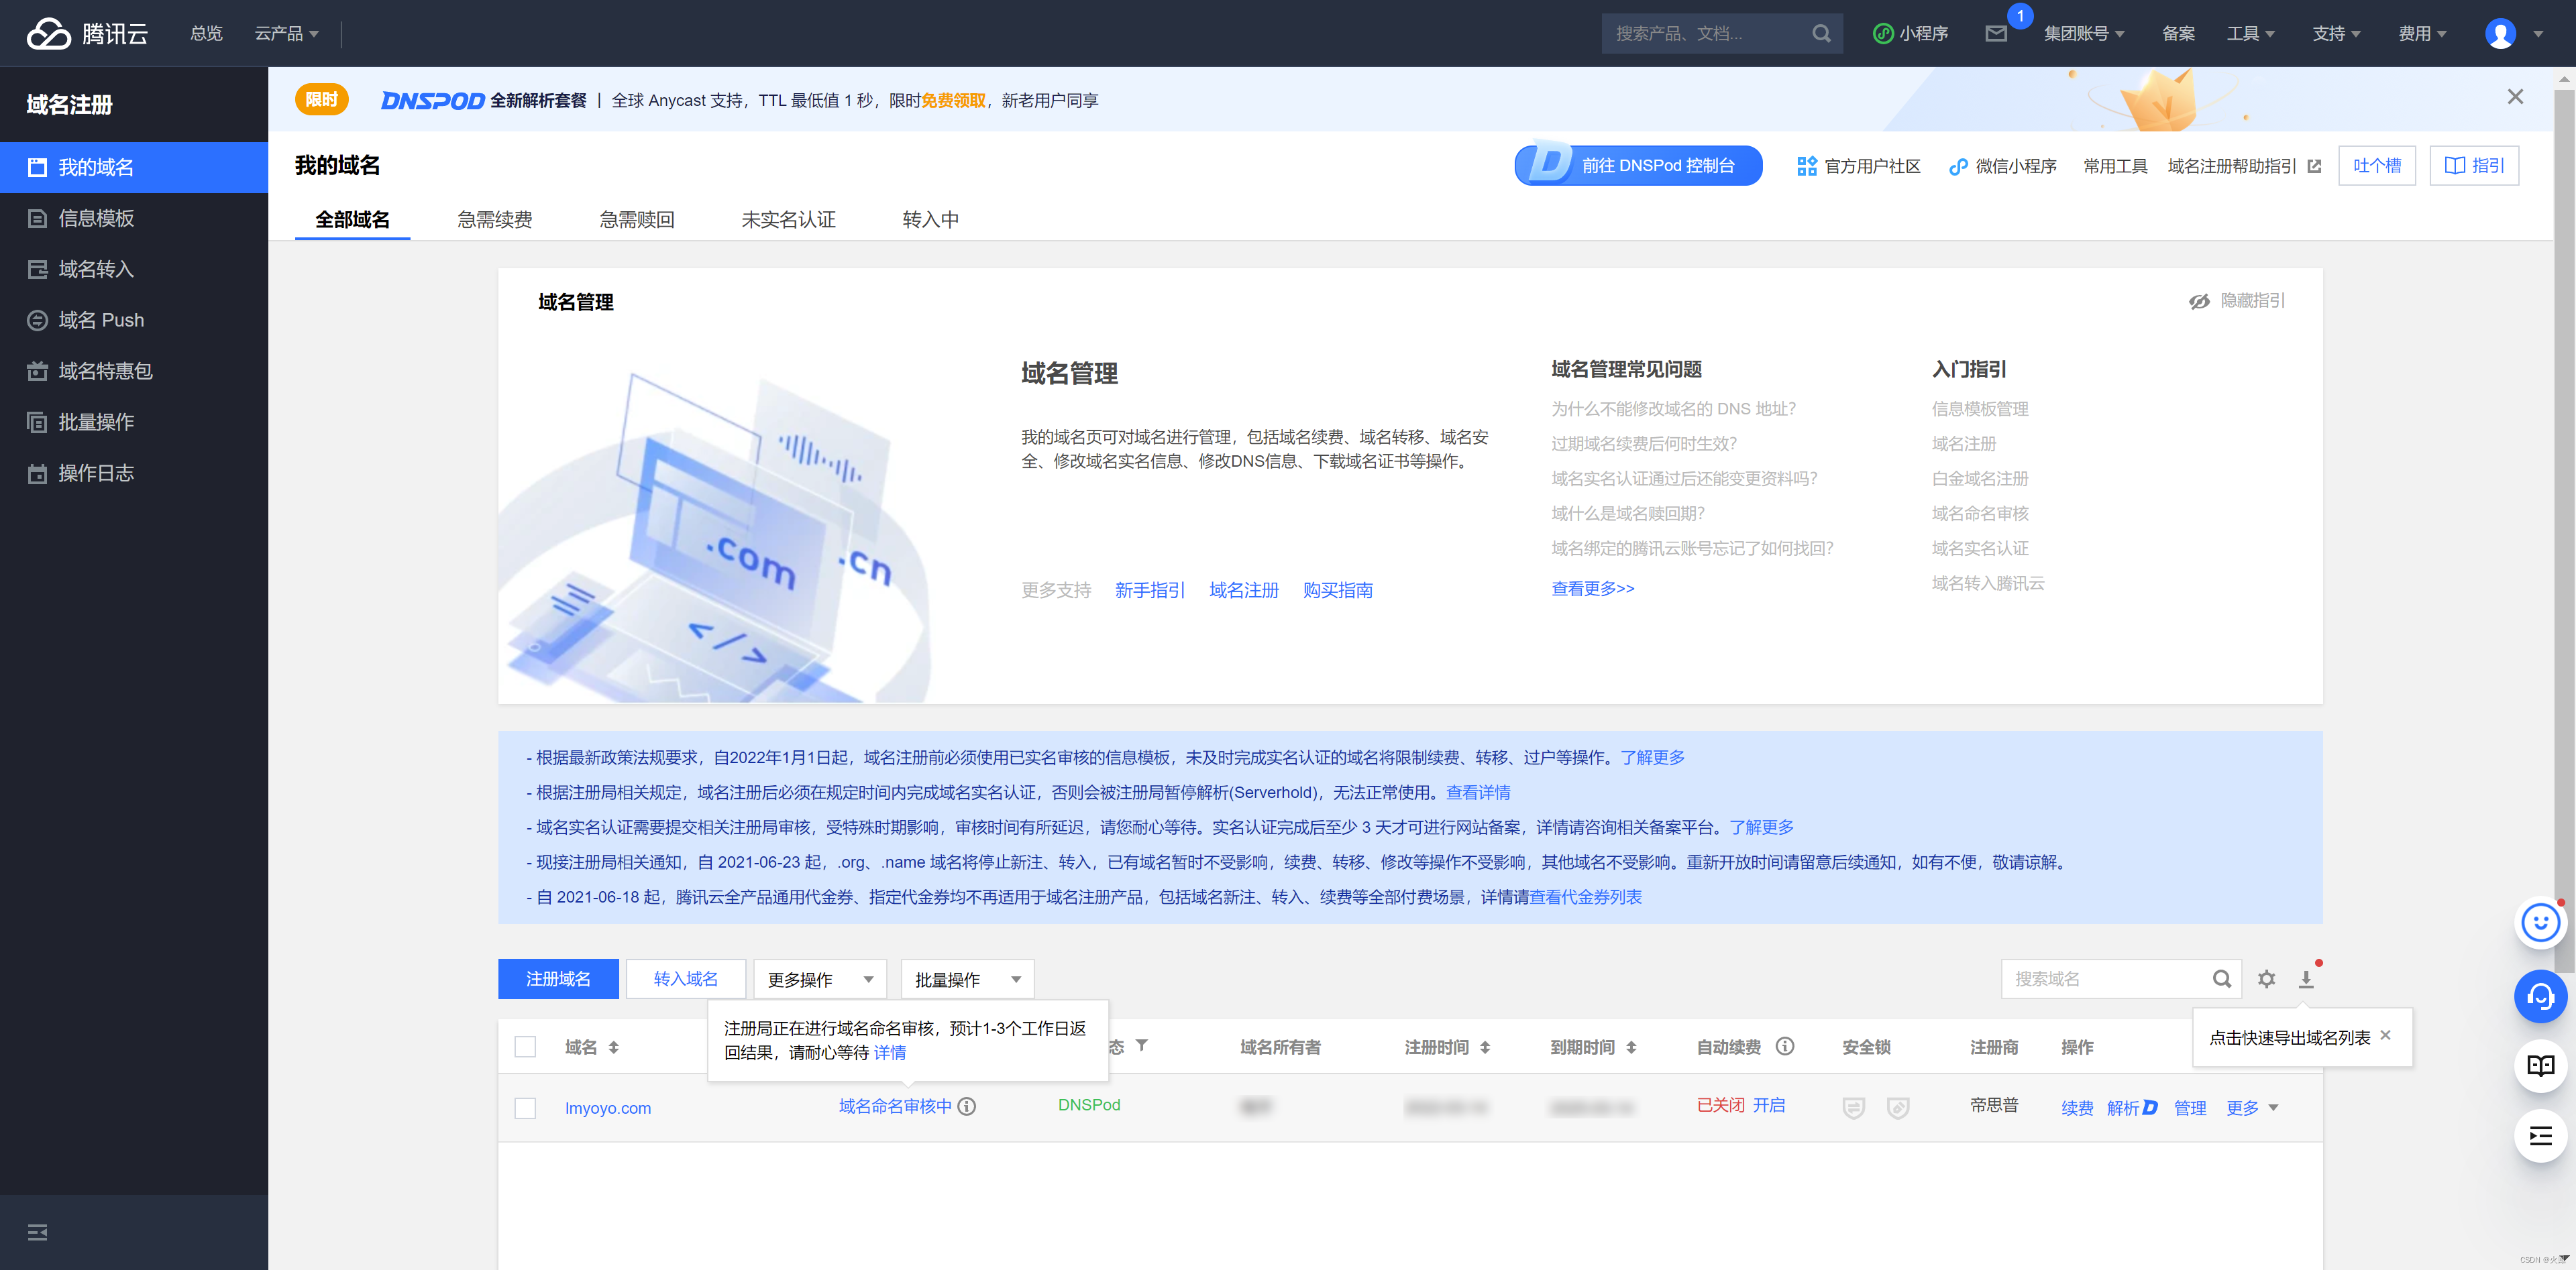
Task: Click the export domain list download icon
Action: point(2306,979)
